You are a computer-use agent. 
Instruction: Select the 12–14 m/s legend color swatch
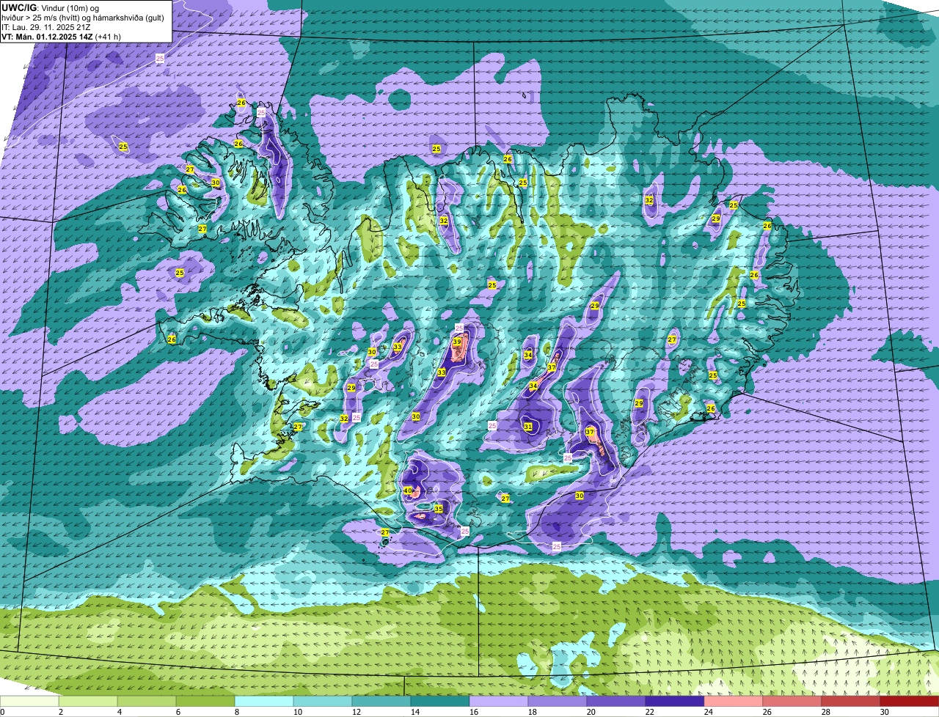(x=381, y=702)
